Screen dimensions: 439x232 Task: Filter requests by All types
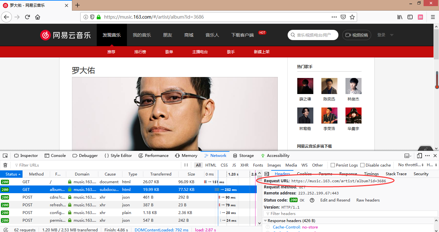click(198, 165)
